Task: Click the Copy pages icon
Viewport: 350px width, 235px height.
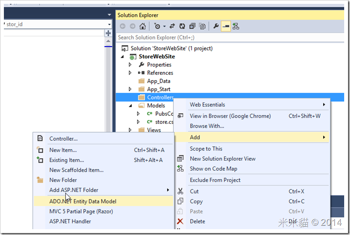Action: tap(180, 201)
